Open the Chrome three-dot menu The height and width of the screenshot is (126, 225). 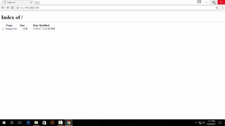click(222, 8)
